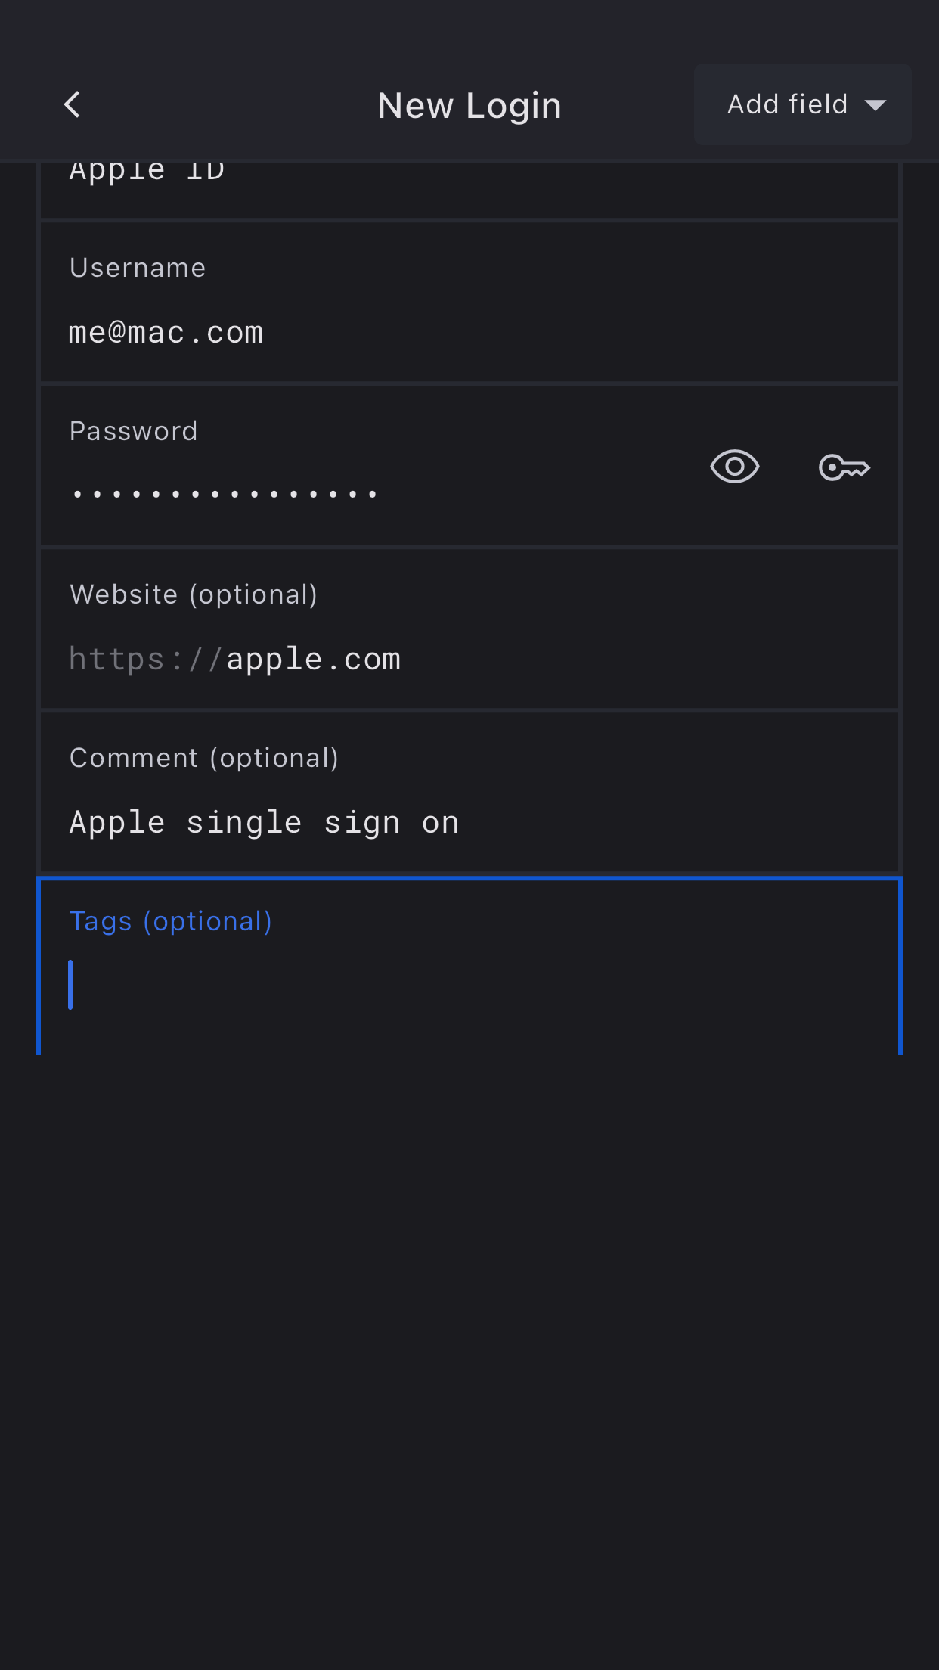Click the greyed https:// prefix
939x1670 pixels.
(x=145, y=660)
